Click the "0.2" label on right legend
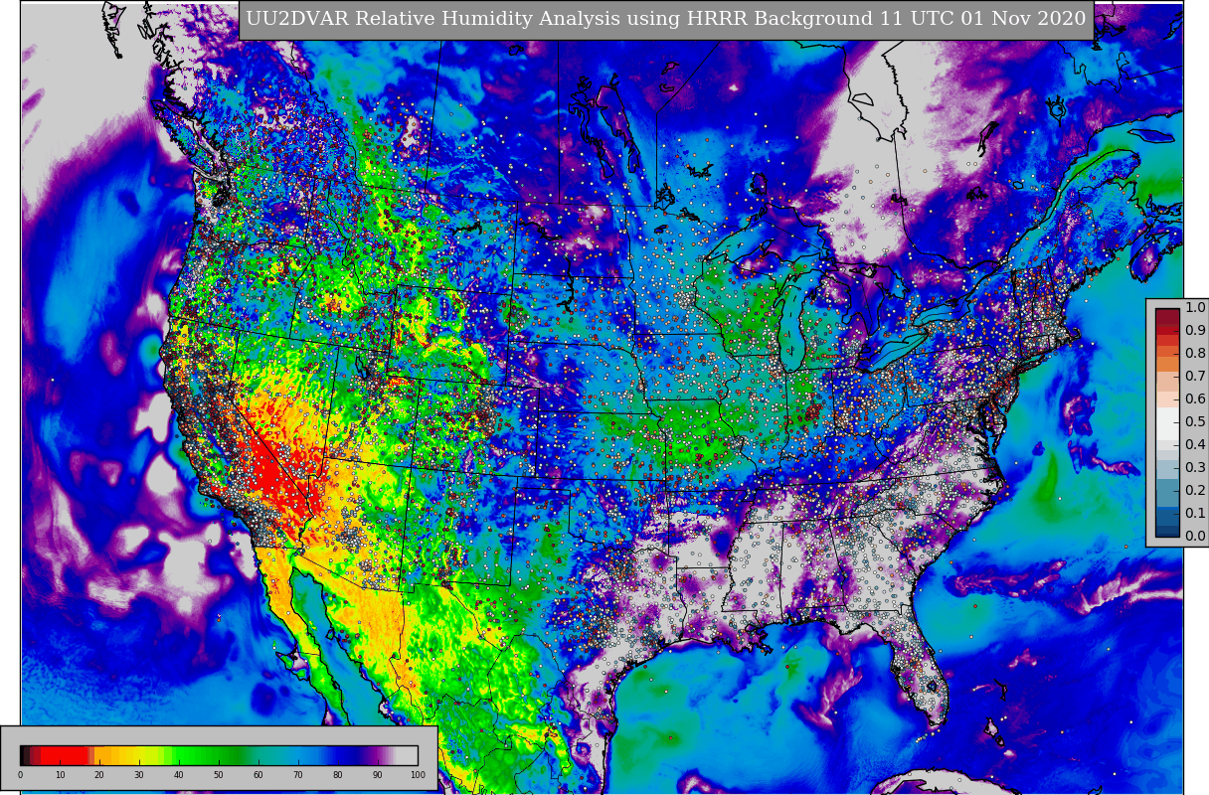 click(x=1195, y=491)
